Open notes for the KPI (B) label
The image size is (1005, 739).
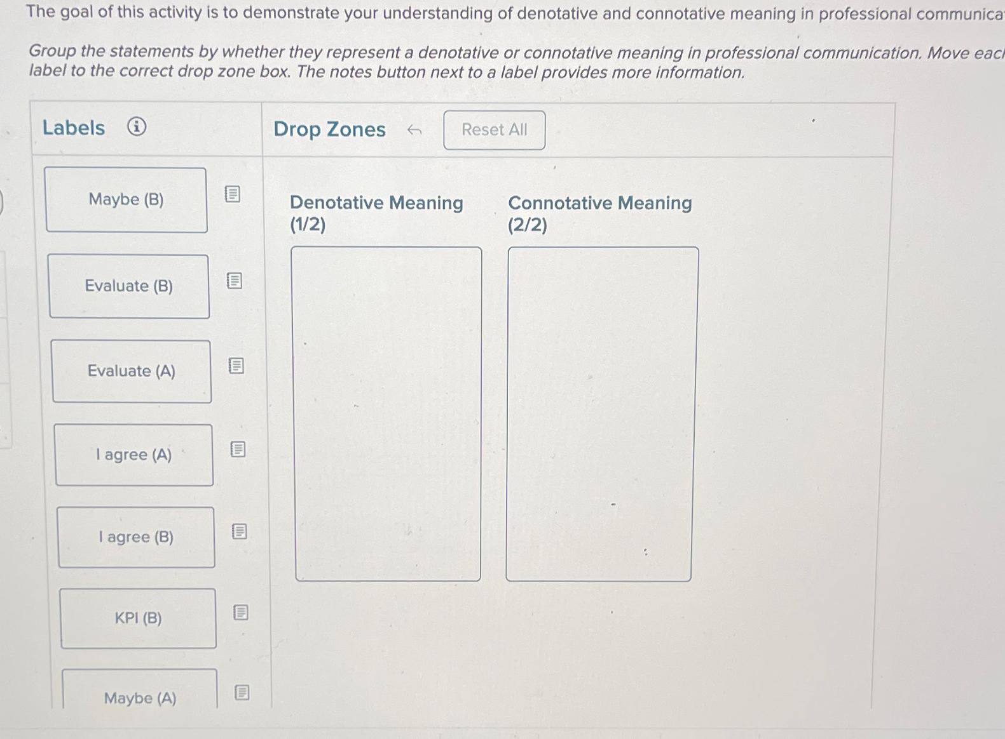point(241,613)
